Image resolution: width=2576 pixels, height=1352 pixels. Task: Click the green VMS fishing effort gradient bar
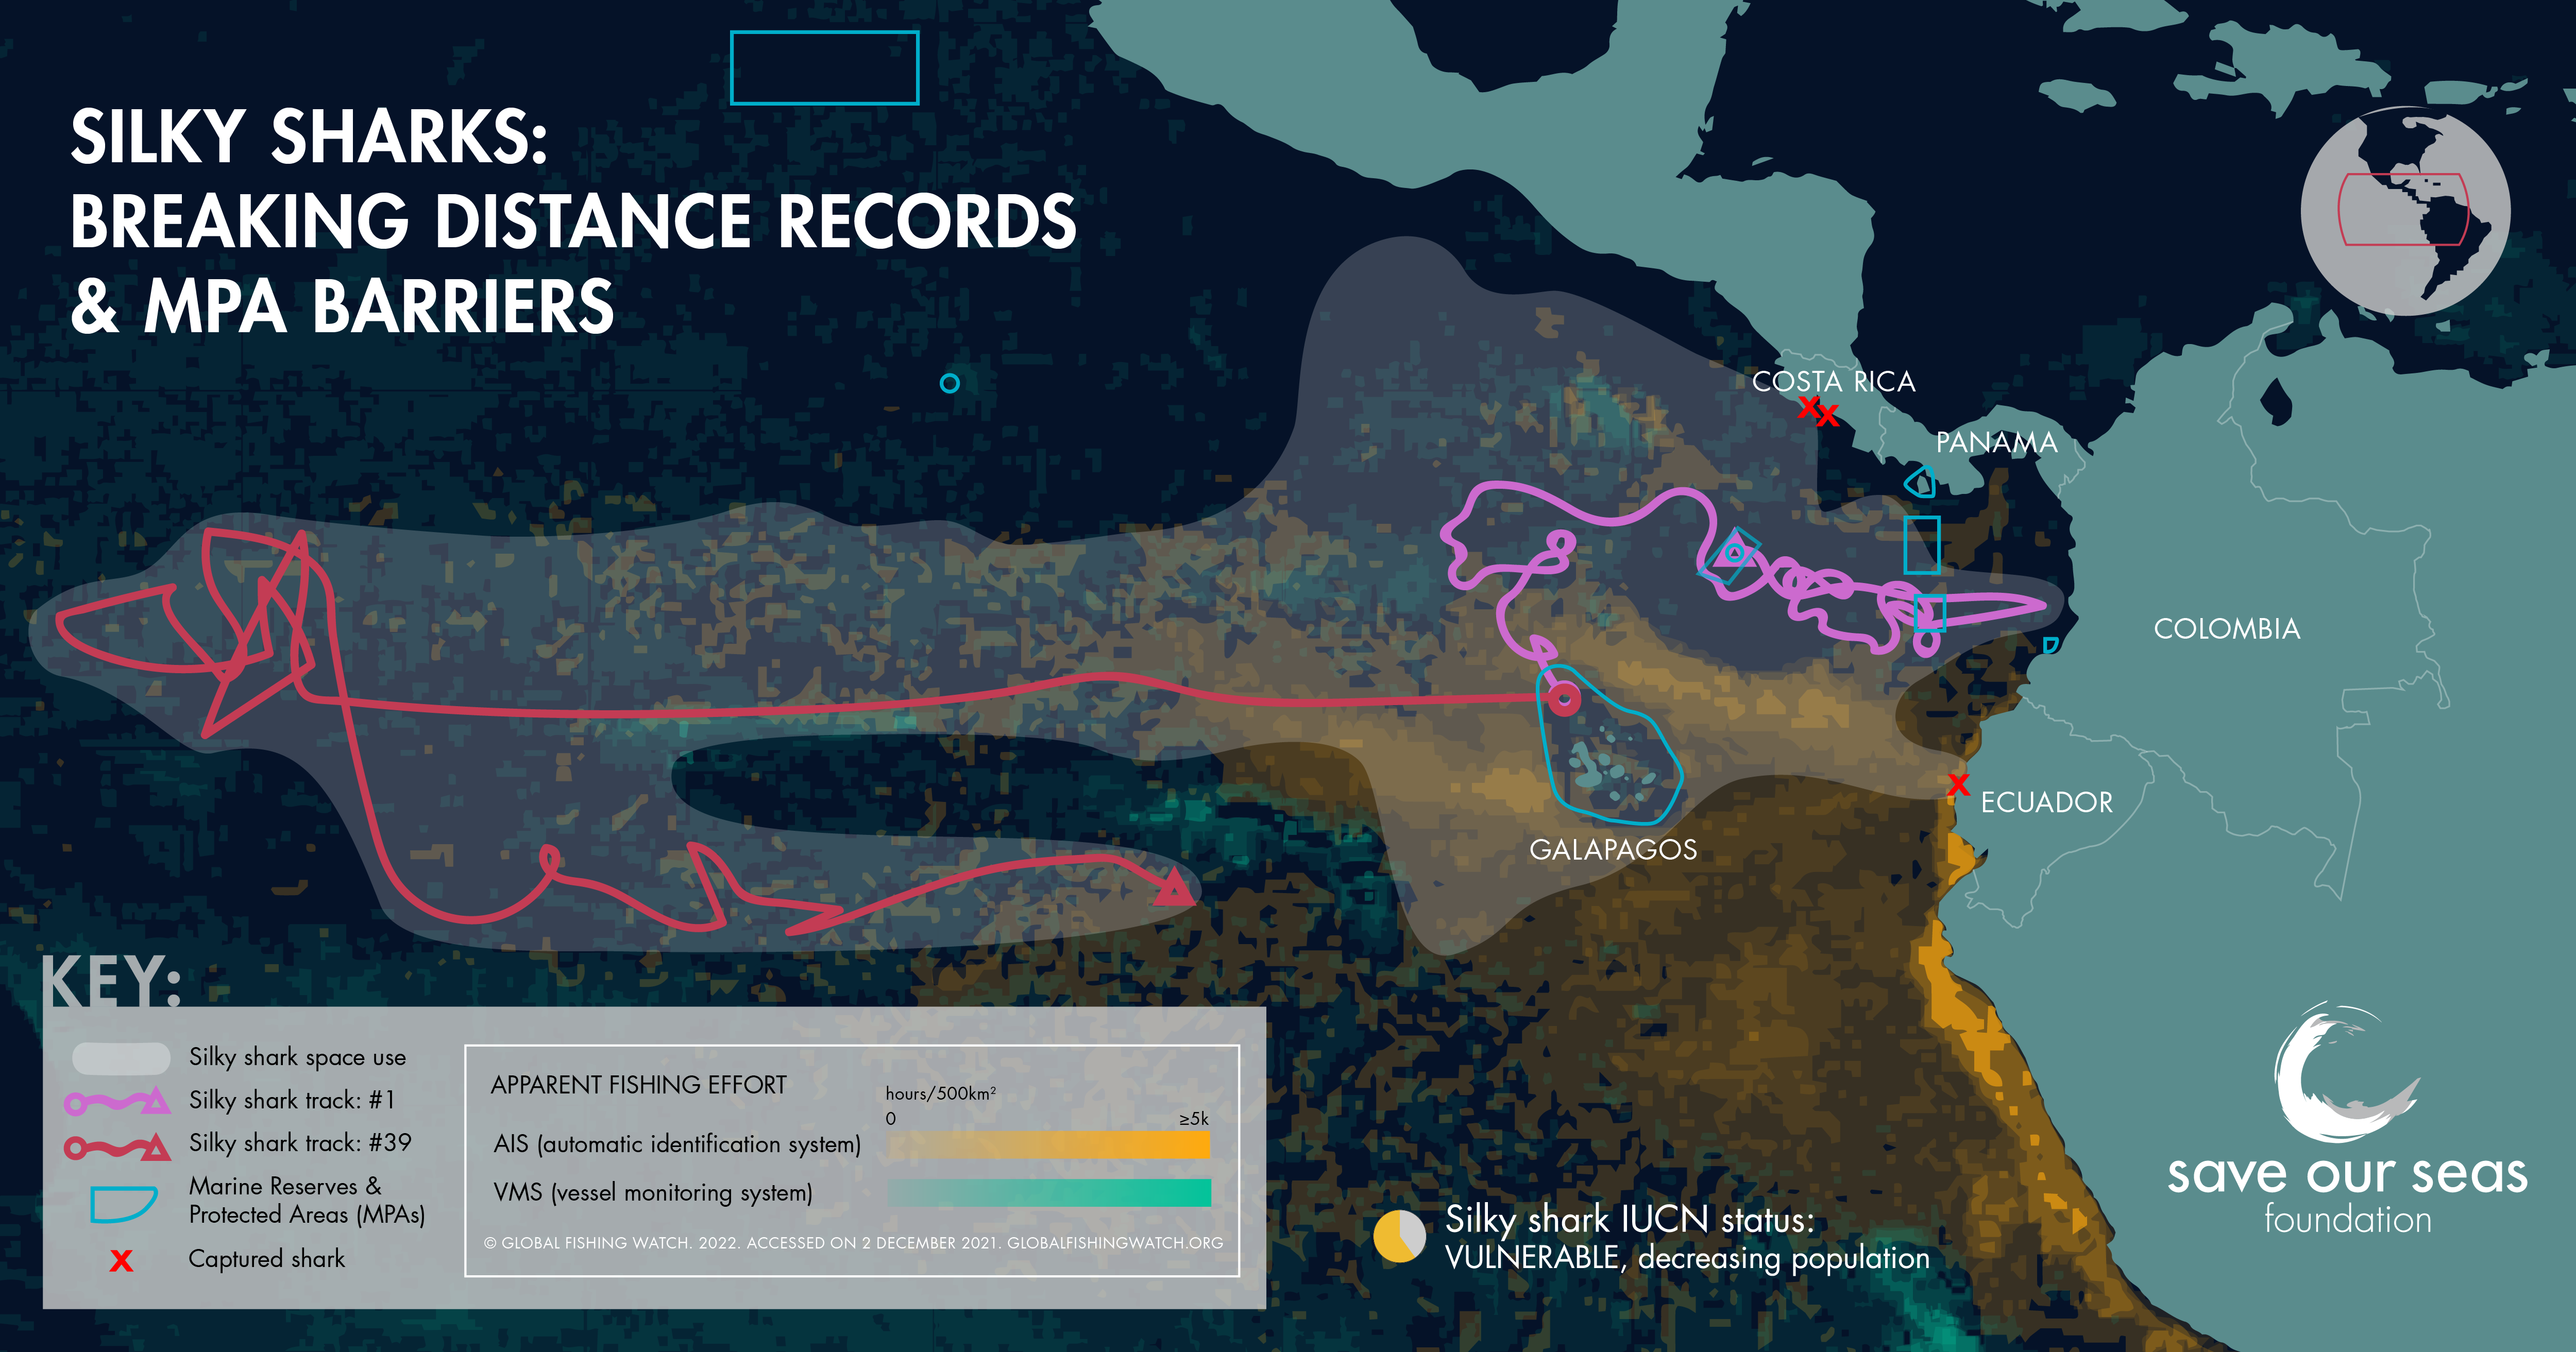(1049, 1193)
